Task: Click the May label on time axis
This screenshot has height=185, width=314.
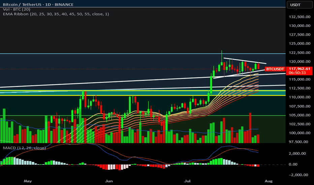Action: click(x=28, y=181)
